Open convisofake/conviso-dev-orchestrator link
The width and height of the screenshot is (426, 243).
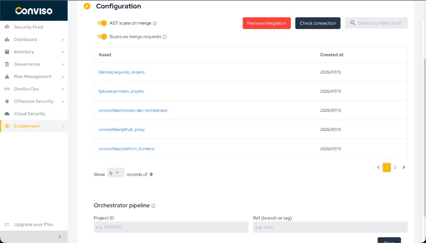pos(133,110)
